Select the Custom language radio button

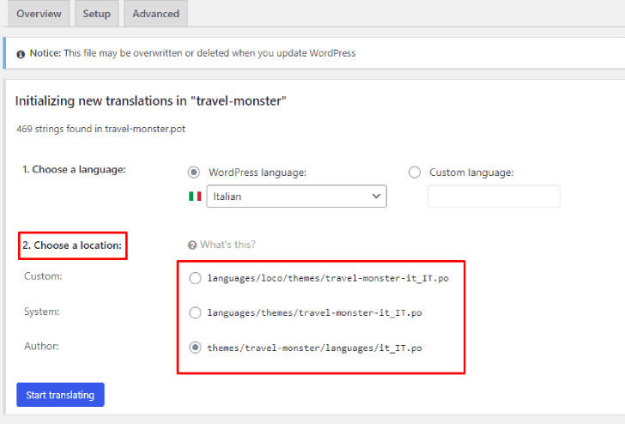(x=415, y=173)
